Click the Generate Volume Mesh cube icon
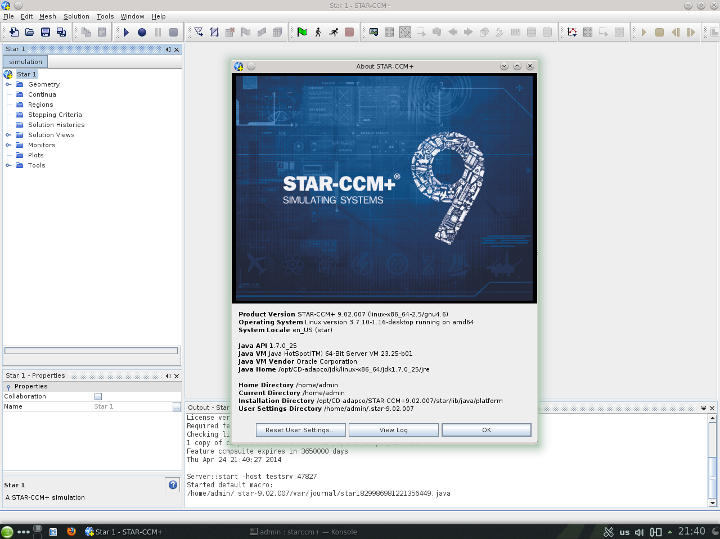Viewport: 720px width, 539px height. (277, 32)
